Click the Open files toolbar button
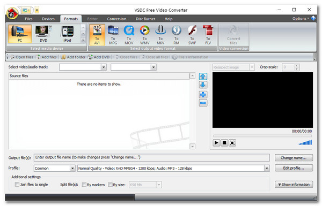Image resolution: width=322 pixels, height=206 pixels. pos(22,57)
